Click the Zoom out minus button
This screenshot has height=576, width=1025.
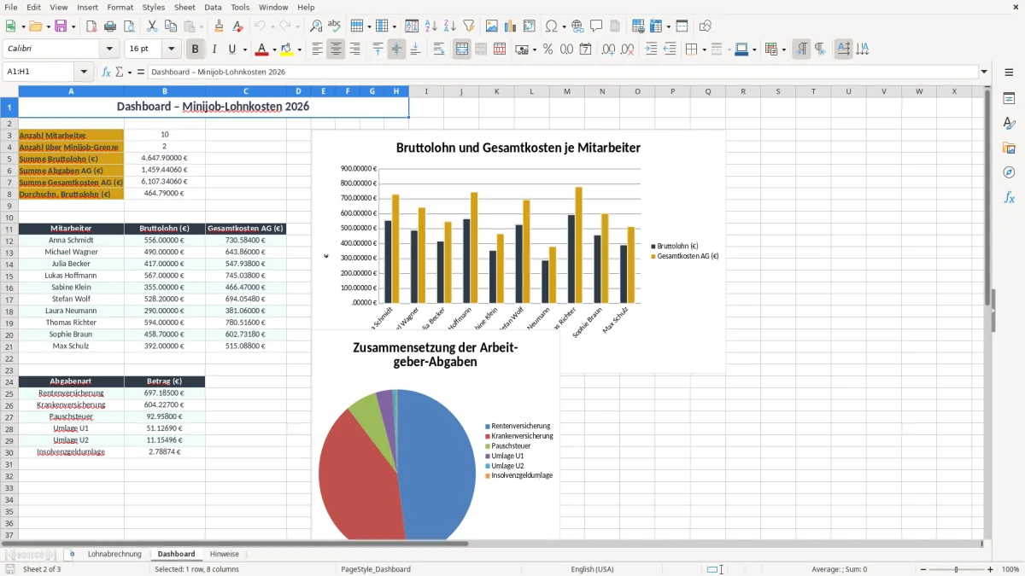(922, 569)
